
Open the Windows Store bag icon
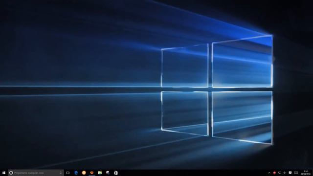pyautogui.click(x=116, y=173)
